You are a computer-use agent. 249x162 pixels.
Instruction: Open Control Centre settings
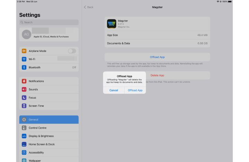pos(49,128)
